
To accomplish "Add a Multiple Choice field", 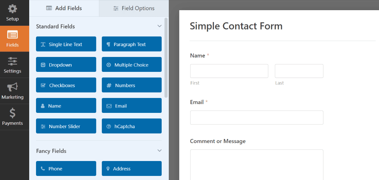I will (x=131, y=65).
